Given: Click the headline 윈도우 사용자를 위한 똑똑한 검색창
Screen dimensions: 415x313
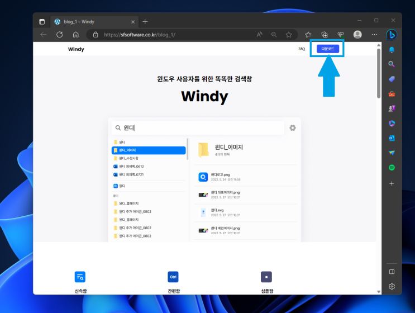Looking at the screenshot, I should [204, 79].
